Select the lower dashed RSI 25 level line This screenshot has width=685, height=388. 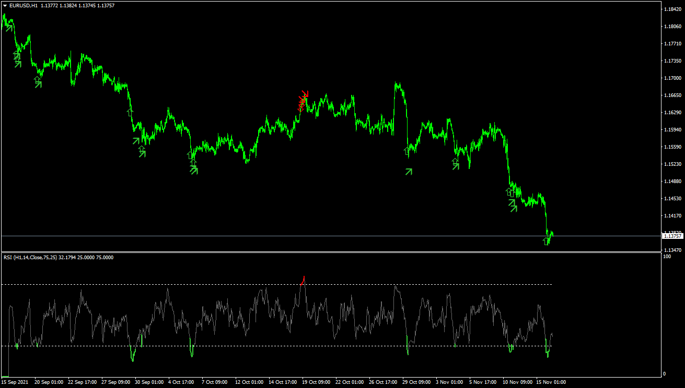(276, 346)
